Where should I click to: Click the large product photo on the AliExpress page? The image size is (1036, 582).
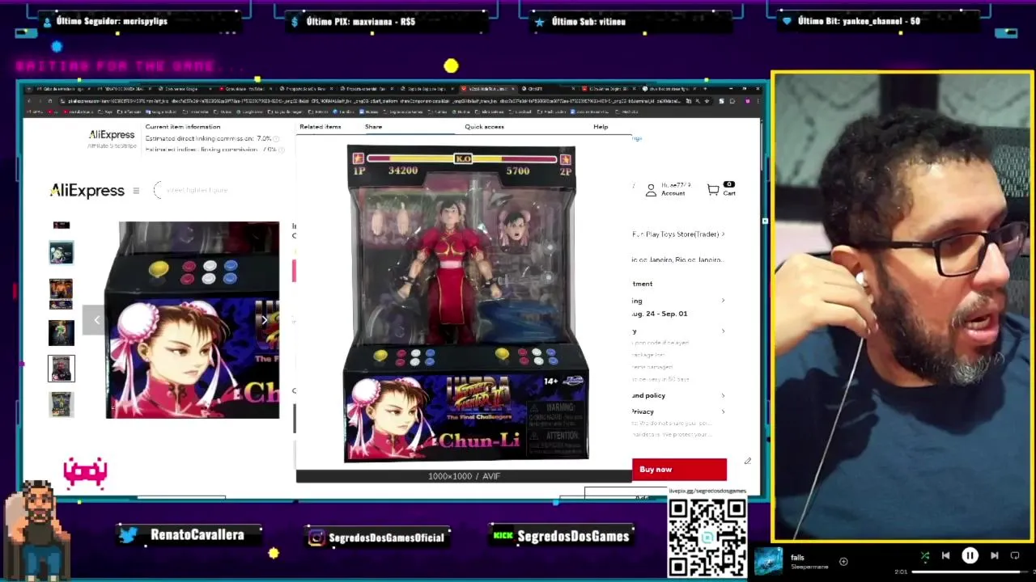coord(193,320)
